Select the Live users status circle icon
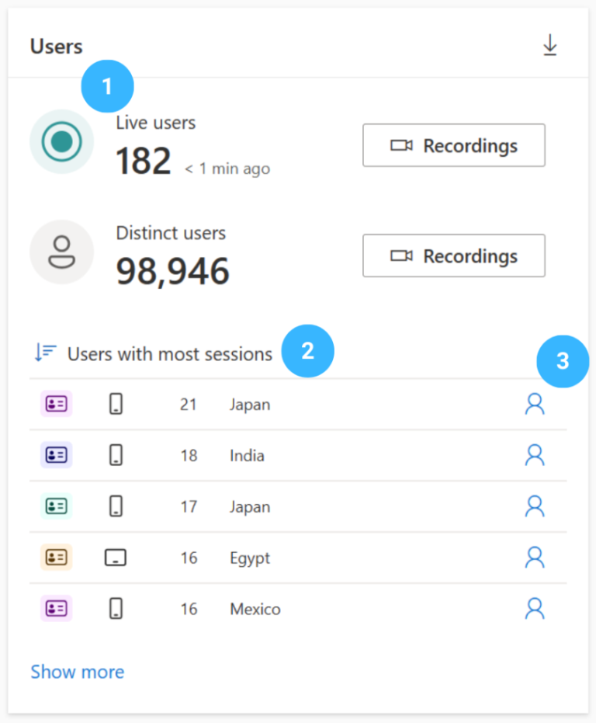 pos(61,141)
